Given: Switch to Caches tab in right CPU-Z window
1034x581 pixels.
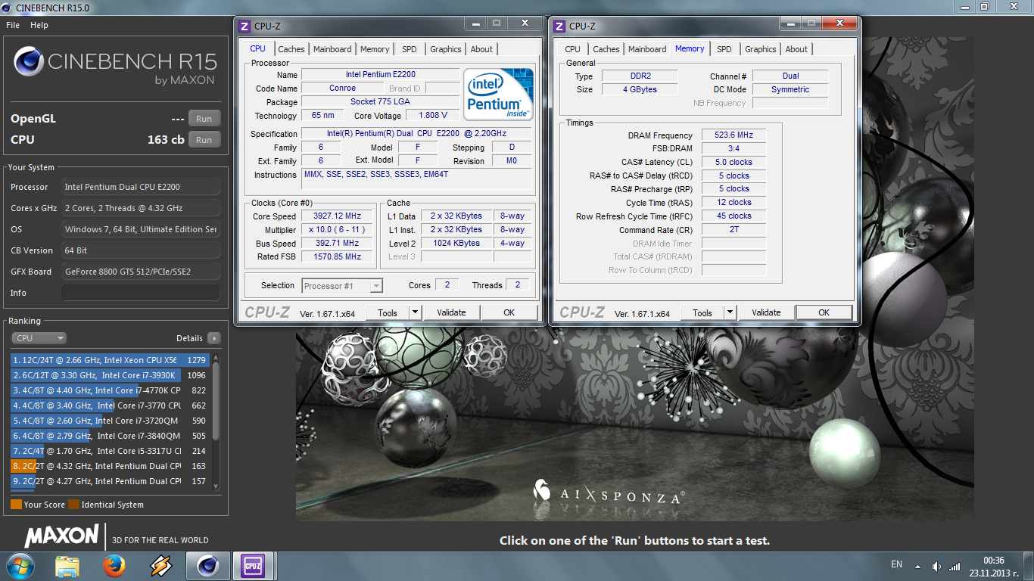Looking at the screenshot, I should (606, 49).
